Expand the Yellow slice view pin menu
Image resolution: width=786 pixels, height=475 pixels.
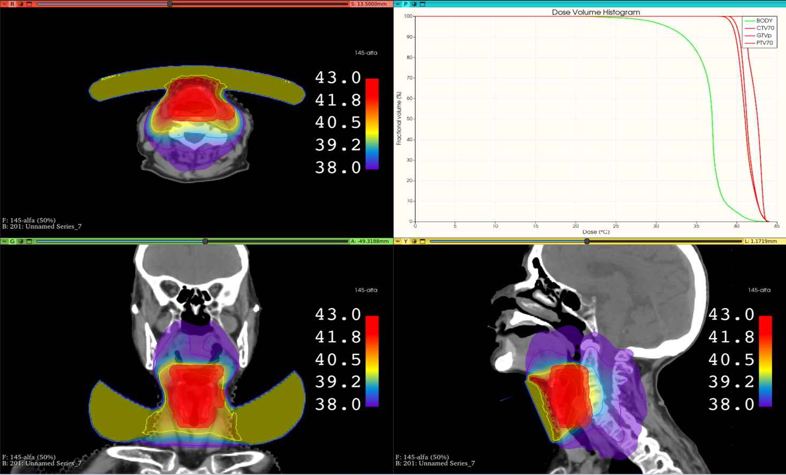[x=398, y=242]
